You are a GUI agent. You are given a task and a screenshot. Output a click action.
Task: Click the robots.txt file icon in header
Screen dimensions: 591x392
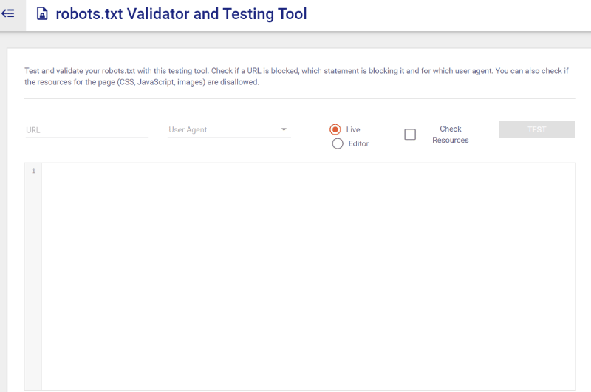click(x=42, y=14)
